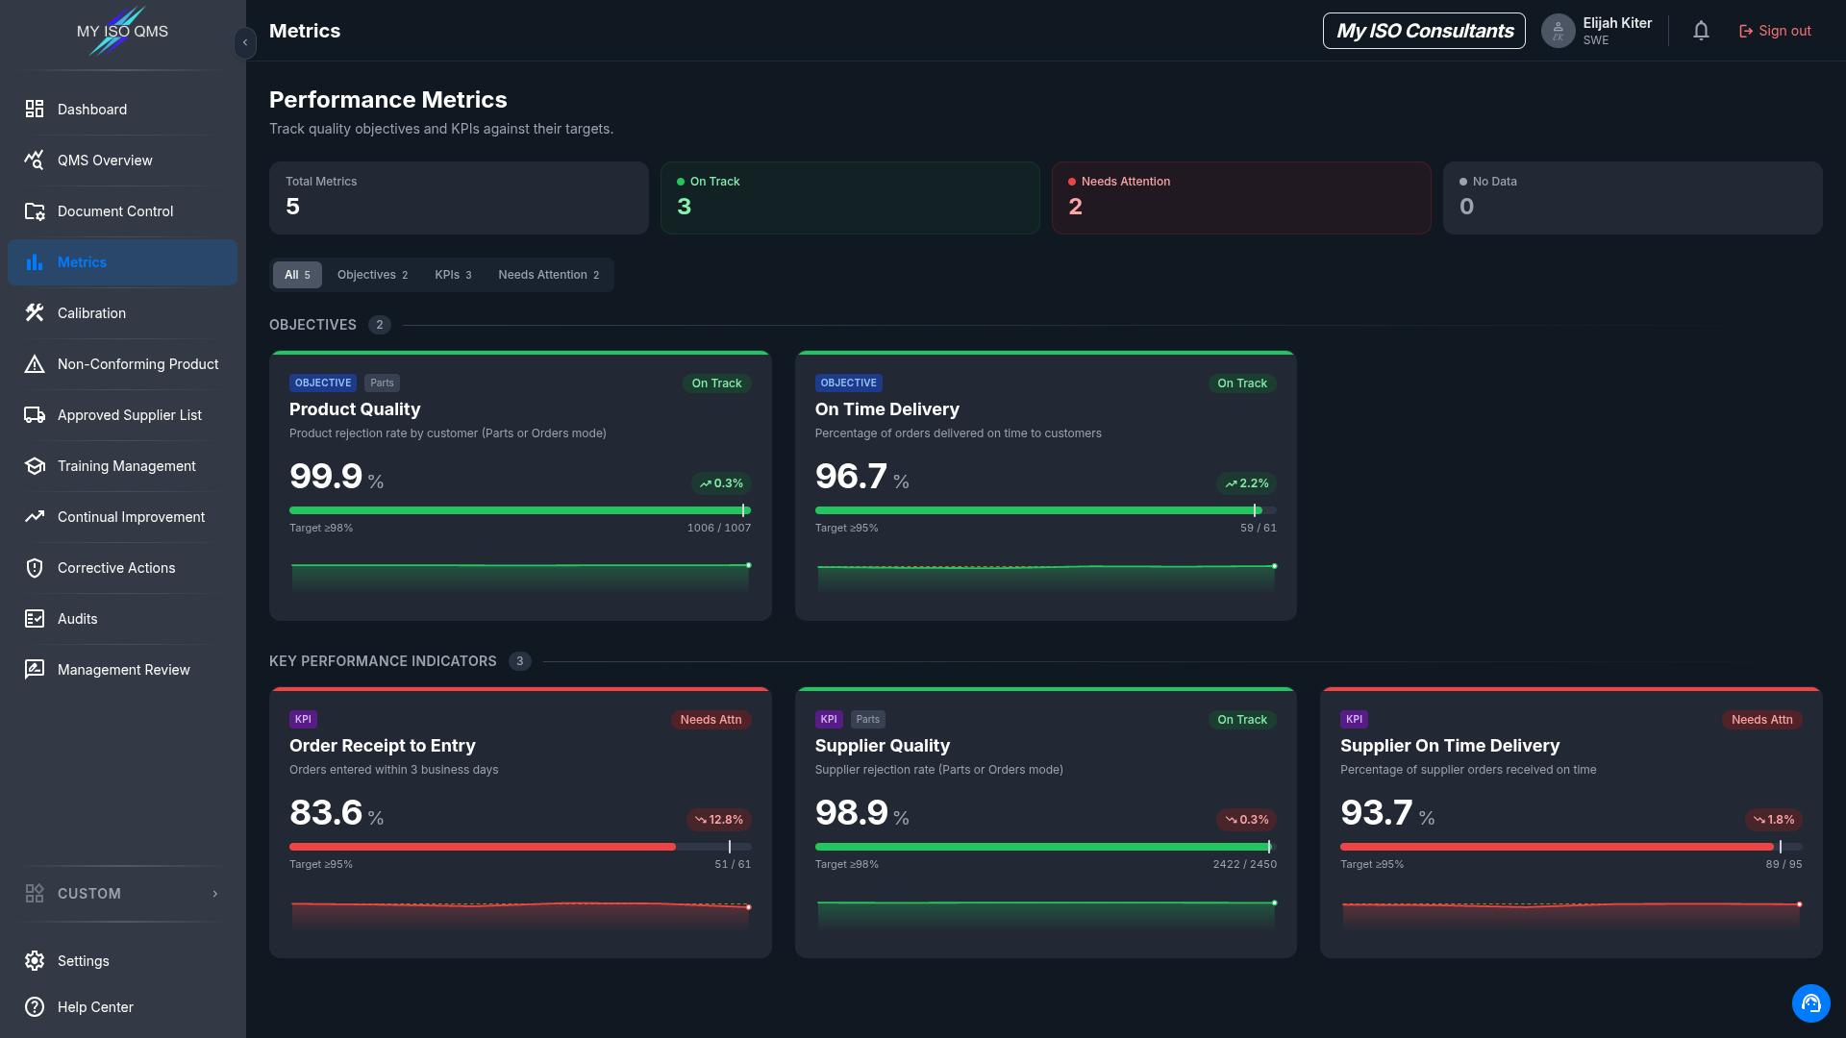1846x1038 pixels.
Task: Click the Help Center question mark icon
Action: (35, 1007)
